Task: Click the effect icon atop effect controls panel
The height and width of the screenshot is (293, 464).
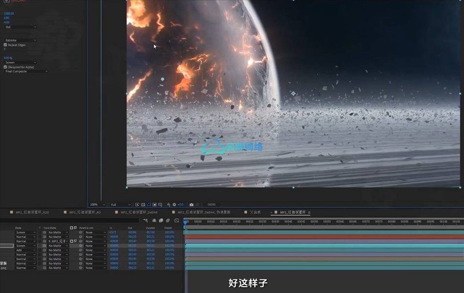Action: (x=6, y=1)
